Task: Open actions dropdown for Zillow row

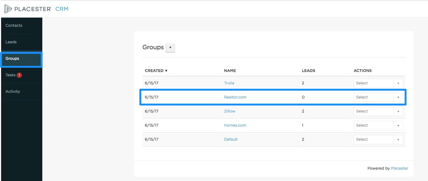Action: [378, 111]
